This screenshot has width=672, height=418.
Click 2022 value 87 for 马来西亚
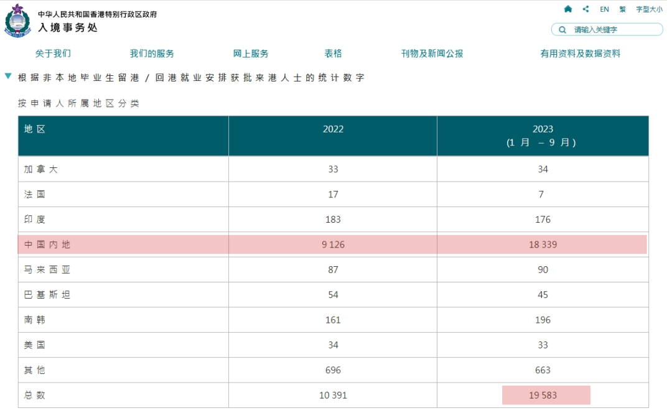click(x=333, y=270)
